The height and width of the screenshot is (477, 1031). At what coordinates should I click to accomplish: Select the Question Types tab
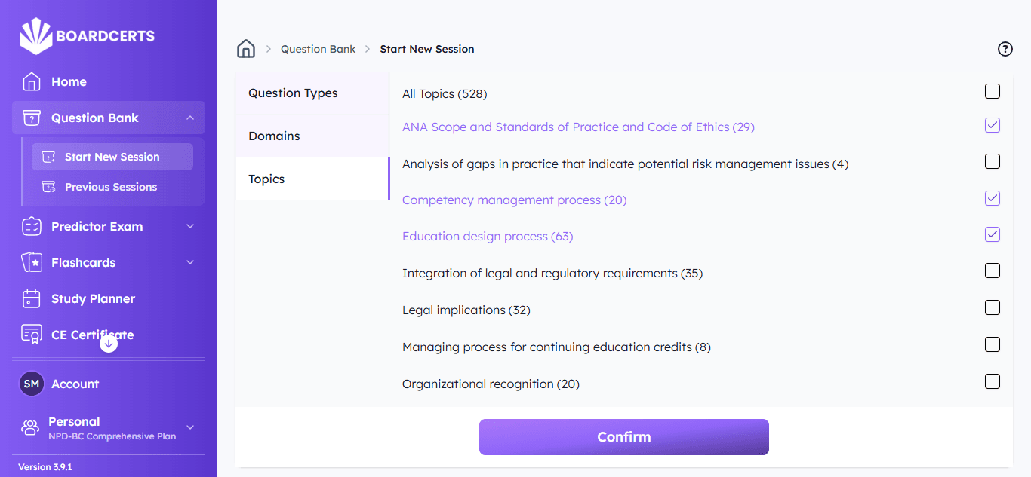pyautogui.click(x=293, y=93)
